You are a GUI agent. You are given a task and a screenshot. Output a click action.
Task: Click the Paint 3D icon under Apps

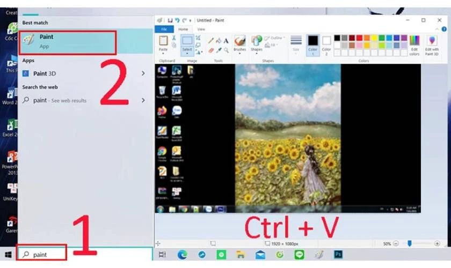click(26, 73)
